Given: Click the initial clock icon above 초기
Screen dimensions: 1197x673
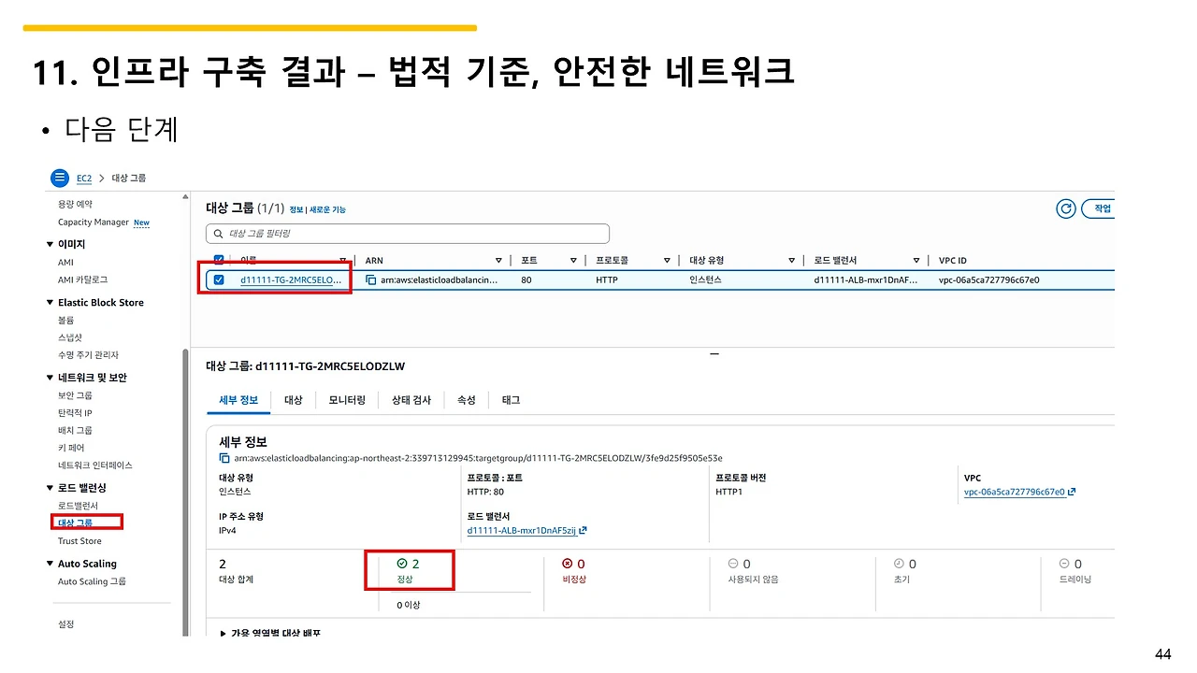Looking at the screenshot, I should [899, 564].
